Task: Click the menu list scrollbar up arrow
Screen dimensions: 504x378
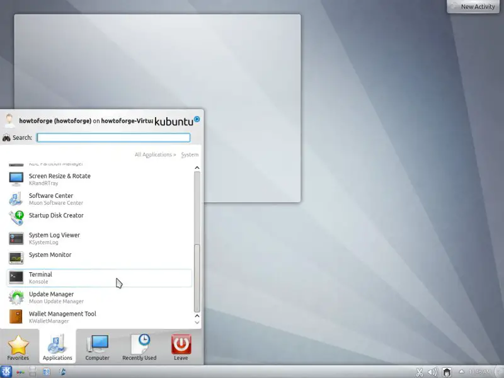Action: [197, 168]
